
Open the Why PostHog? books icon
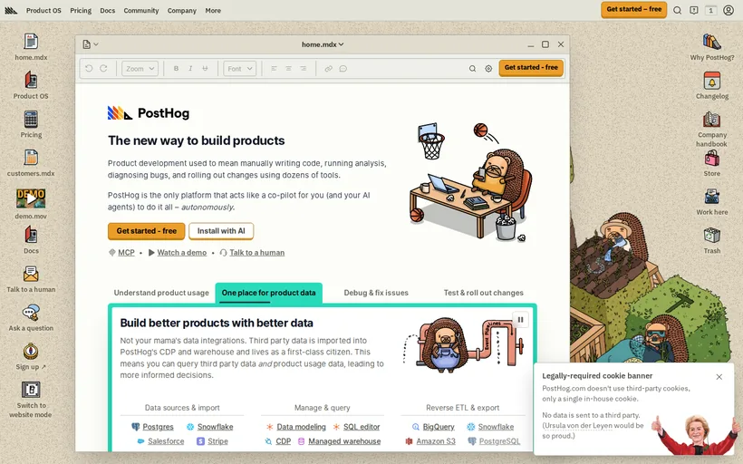pyautogui.click(x=711, y=42)
